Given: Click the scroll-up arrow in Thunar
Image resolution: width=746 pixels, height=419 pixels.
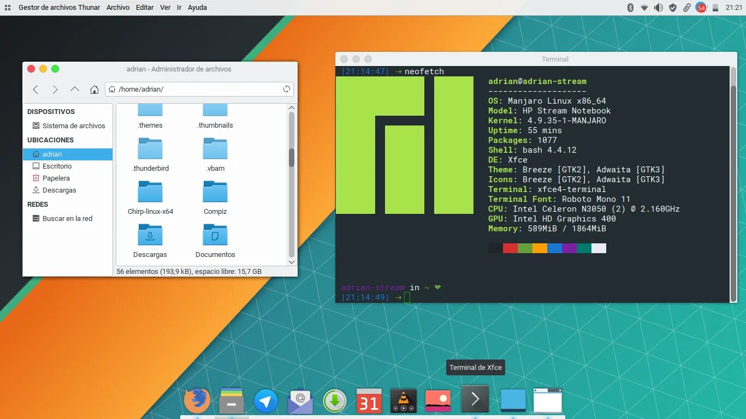Looking at the screenshot, I should (x=292, y=107).
